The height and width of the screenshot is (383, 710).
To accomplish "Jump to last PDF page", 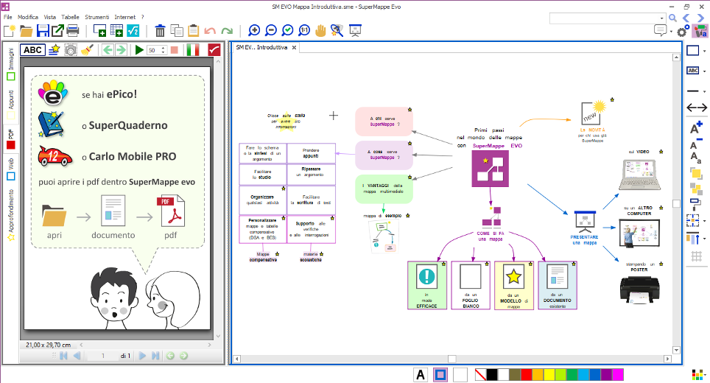I will pos(155,356).
